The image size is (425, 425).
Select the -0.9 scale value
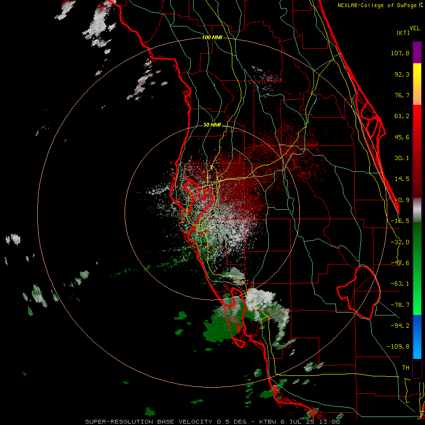tap(402, 200)
